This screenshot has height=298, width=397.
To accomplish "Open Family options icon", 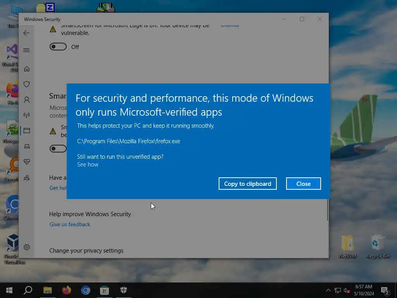I will (x=27, y=178).
